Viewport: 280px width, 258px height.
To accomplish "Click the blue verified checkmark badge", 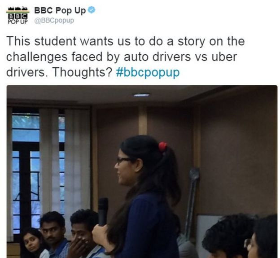I will 92,10.
